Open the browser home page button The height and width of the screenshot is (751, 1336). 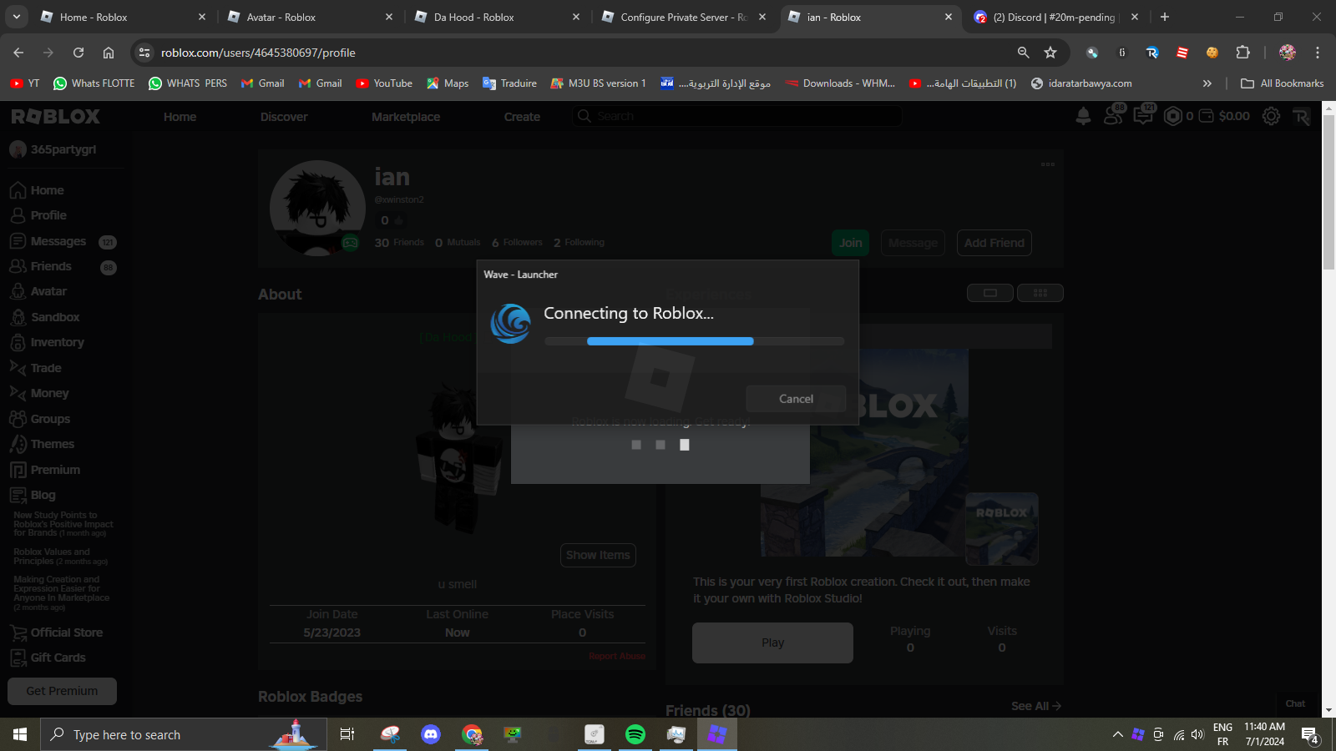click(x=109, y=53)
